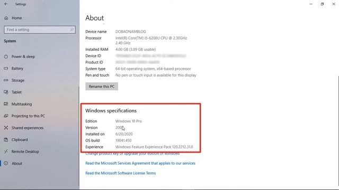Select the About info icon
This screenshot has width=339, height=190.
point(6,163)
